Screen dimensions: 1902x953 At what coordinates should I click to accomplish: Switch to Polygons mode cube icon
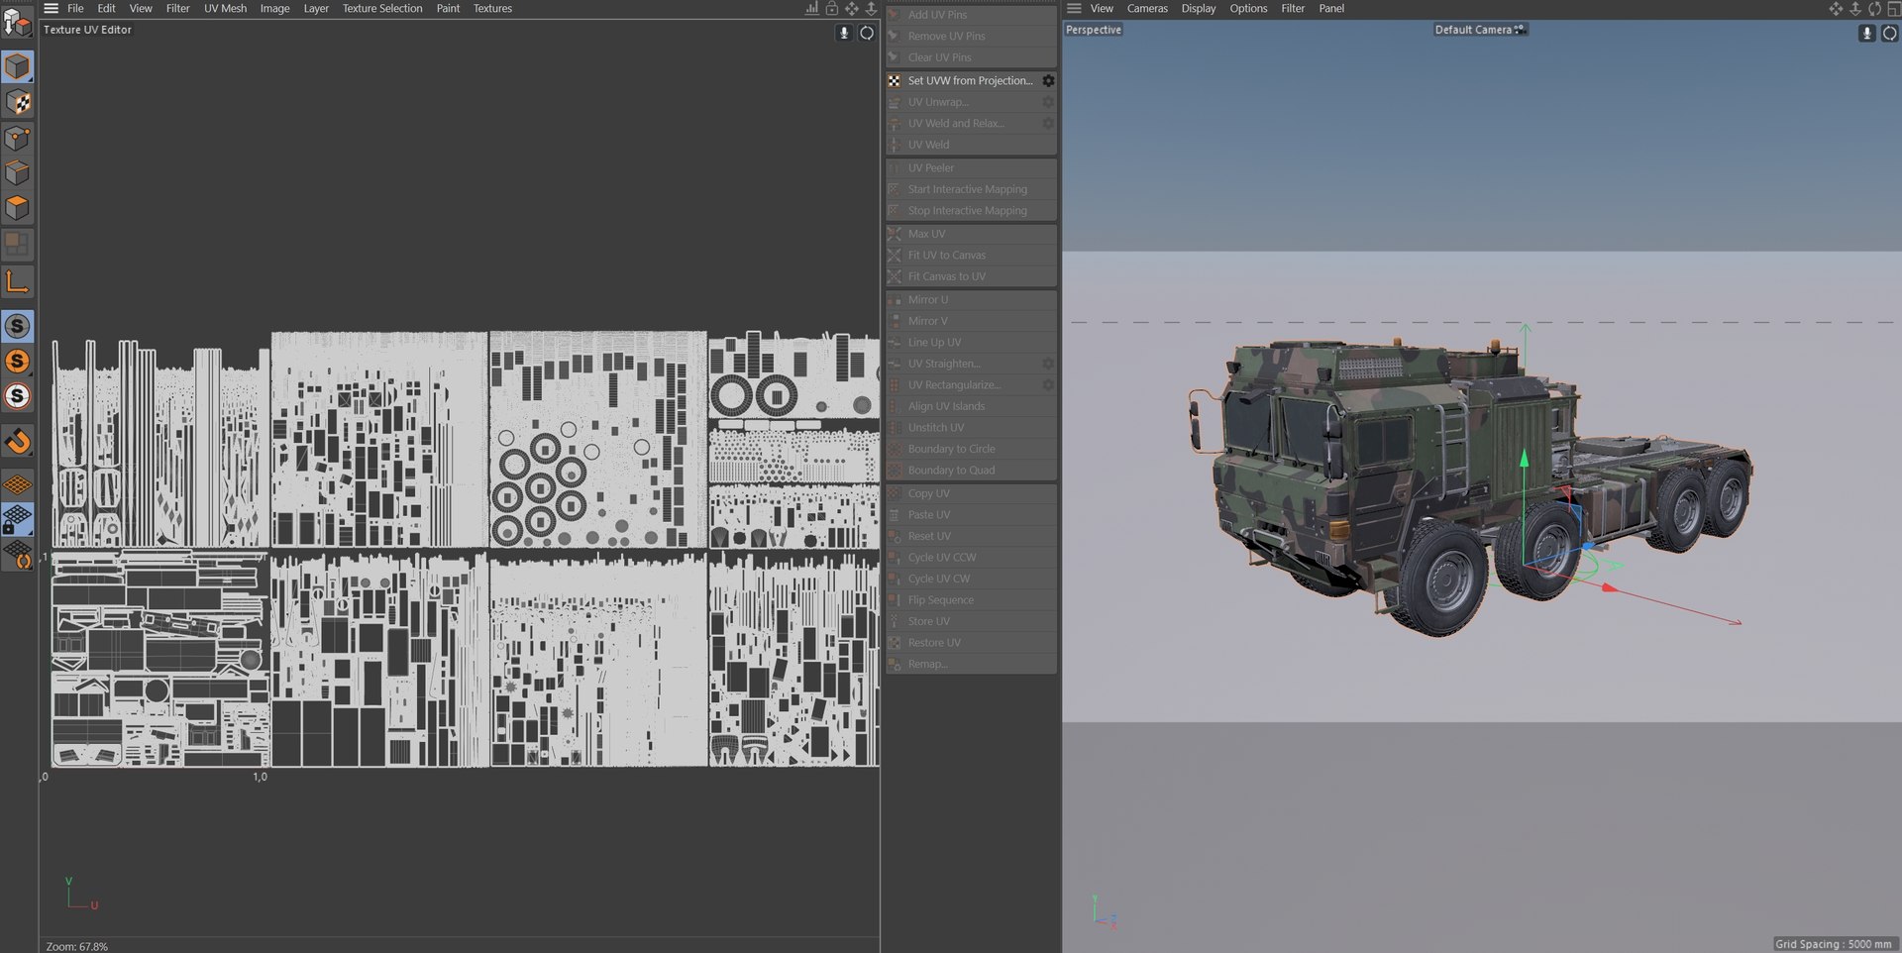click(x=17, y=208)
